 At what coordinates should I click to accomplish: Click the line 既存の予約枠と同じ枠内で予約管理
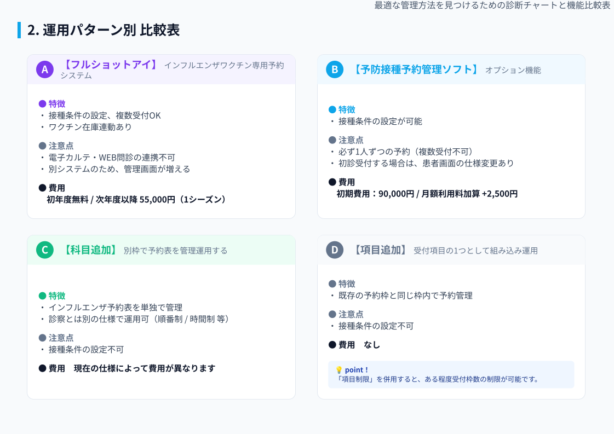tap(405, 296)
